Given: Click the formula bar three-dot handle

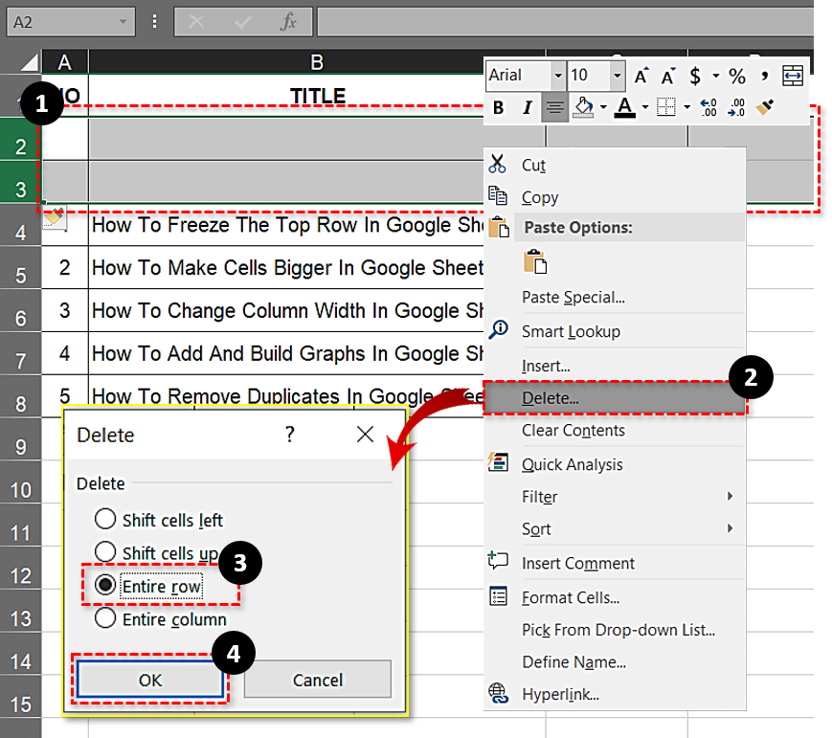Looking at the screenshot, I should (154, 22).
